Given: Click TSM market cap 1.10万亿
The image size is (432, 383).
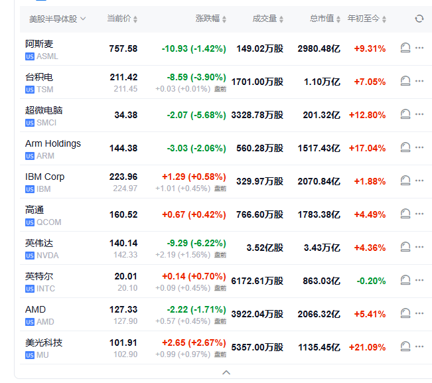Looking at the screenshot, I should [x=322, y=82].
